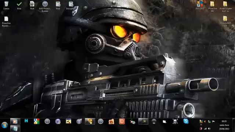This screenshot has width=235, height=132.
Task: Launch the skull and crossbones taskbar icon
Action: (175, 121)
